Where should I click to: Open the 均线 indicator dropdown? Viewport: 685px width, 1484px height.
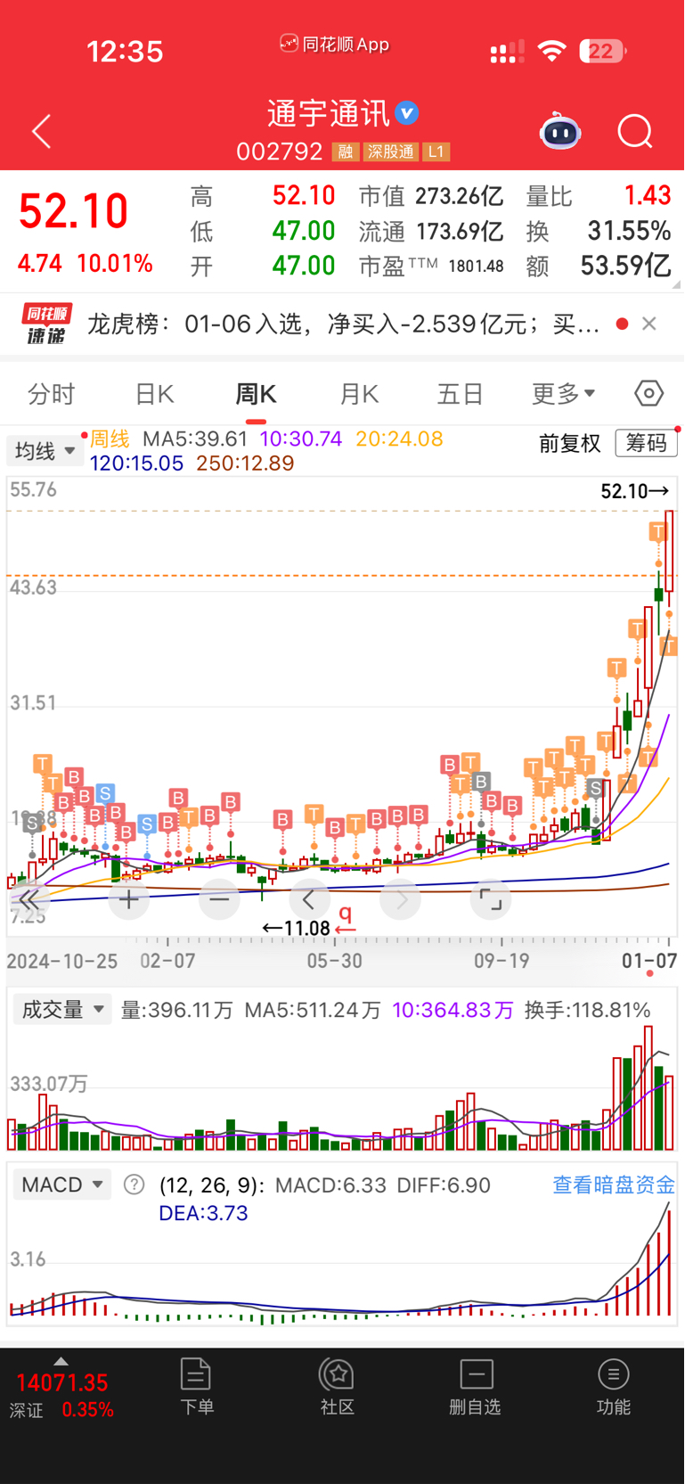pos(45,451)
